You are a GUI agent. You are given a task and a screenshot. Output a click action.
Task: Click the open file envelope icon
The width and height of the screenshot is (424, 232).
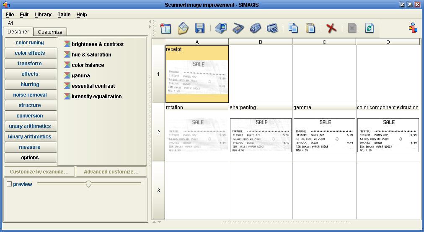point(183,28)
